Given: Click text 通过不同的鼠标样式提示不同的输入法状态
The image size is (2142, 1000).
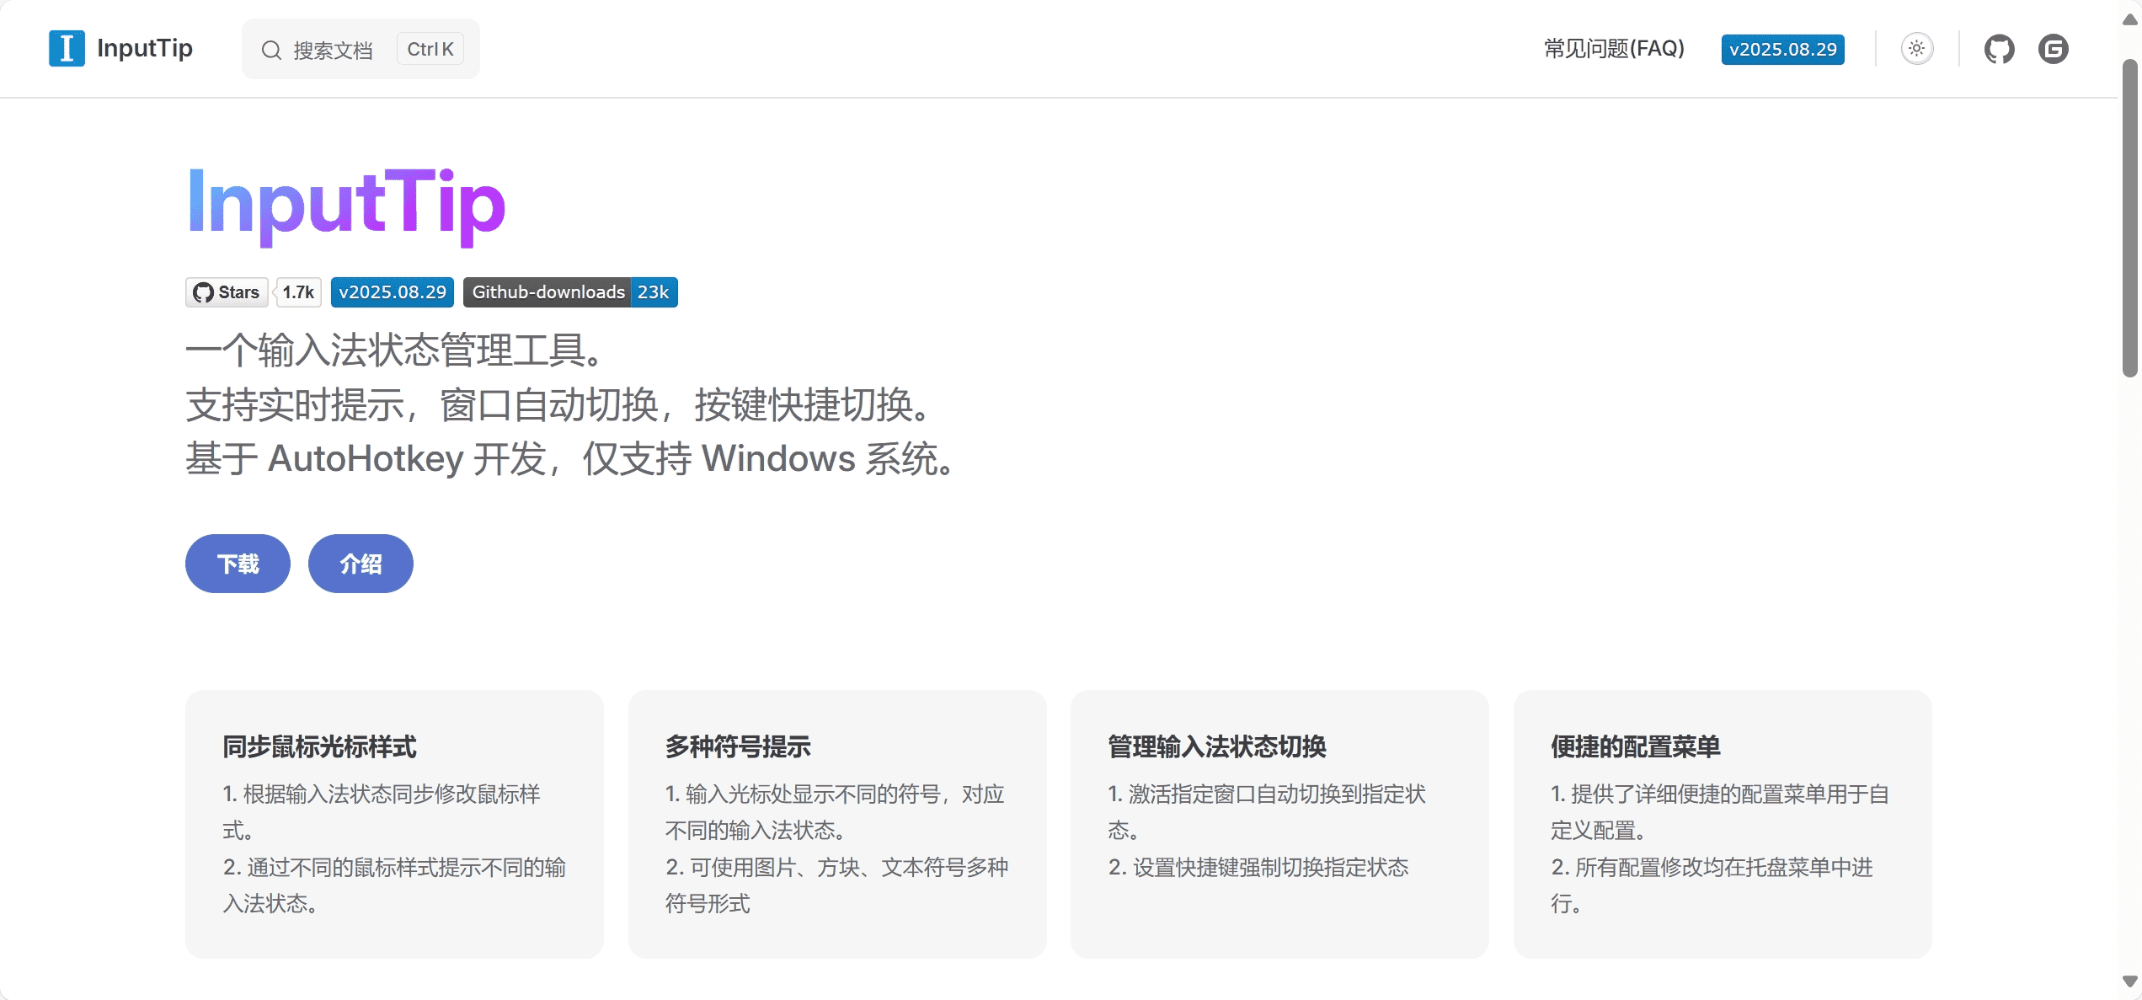Looking at the screenshot, I should tap(394, 885).
